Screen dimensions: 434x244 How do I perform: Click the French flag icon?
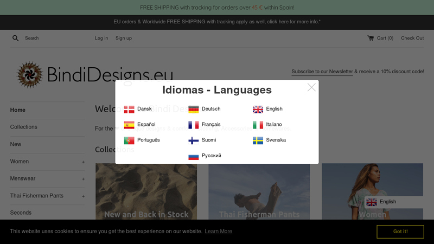coord(194,125)
